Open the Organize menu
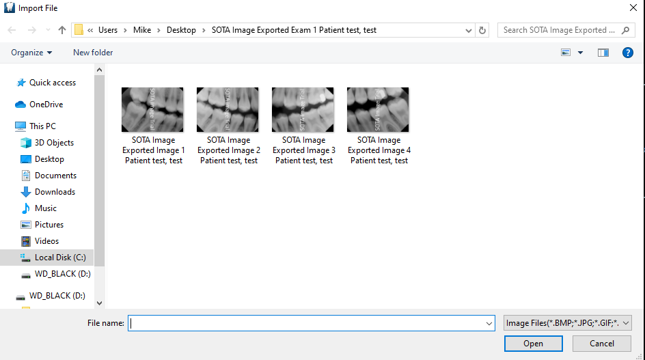Image resolution: width=645 pixels, height=360 pixels. [x=31, y=53]
